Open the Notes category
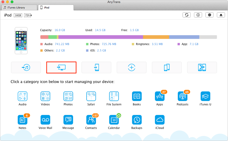The width and height of the screenshot is (228, 141). pyautogui.click(x=22, y=122)
